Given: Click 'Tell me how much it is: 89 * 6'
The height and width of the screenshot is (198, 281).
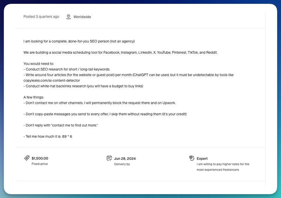Looking at the screenshot, I should [x=48, y=136].
